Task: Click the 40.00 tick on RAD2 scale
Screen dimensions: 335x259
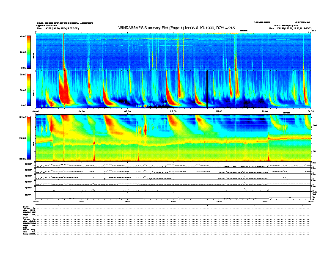Action: tap(23, 36)
